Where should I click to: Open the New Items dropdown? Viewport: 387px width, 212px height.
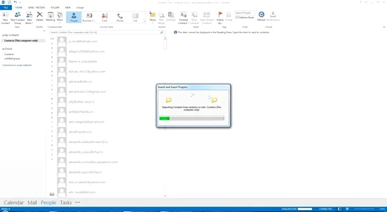(29, 18)
